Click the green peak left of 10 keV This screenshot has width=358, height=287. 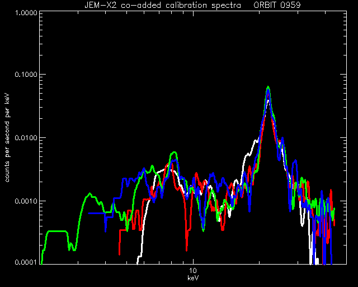tap(174, 152)
